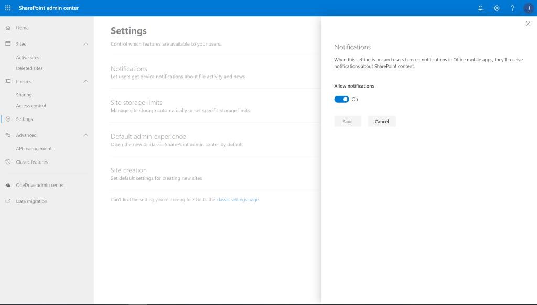Turn off the Allow notifications toggle
Image resolution: width=537 pixels, height=305 pixels.
tap(341, 99)
